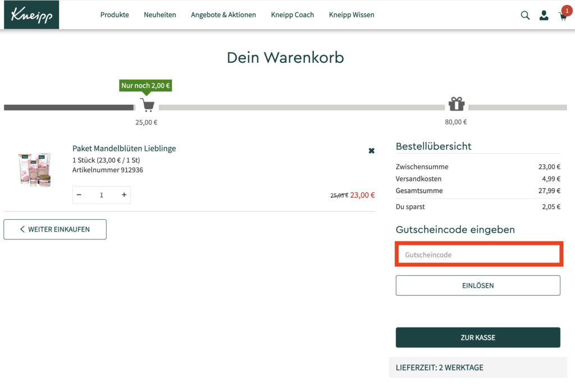This screenshot has height=388, width=575.
Task: Open the search magnifier icon
Action: (x=525, y=15)
